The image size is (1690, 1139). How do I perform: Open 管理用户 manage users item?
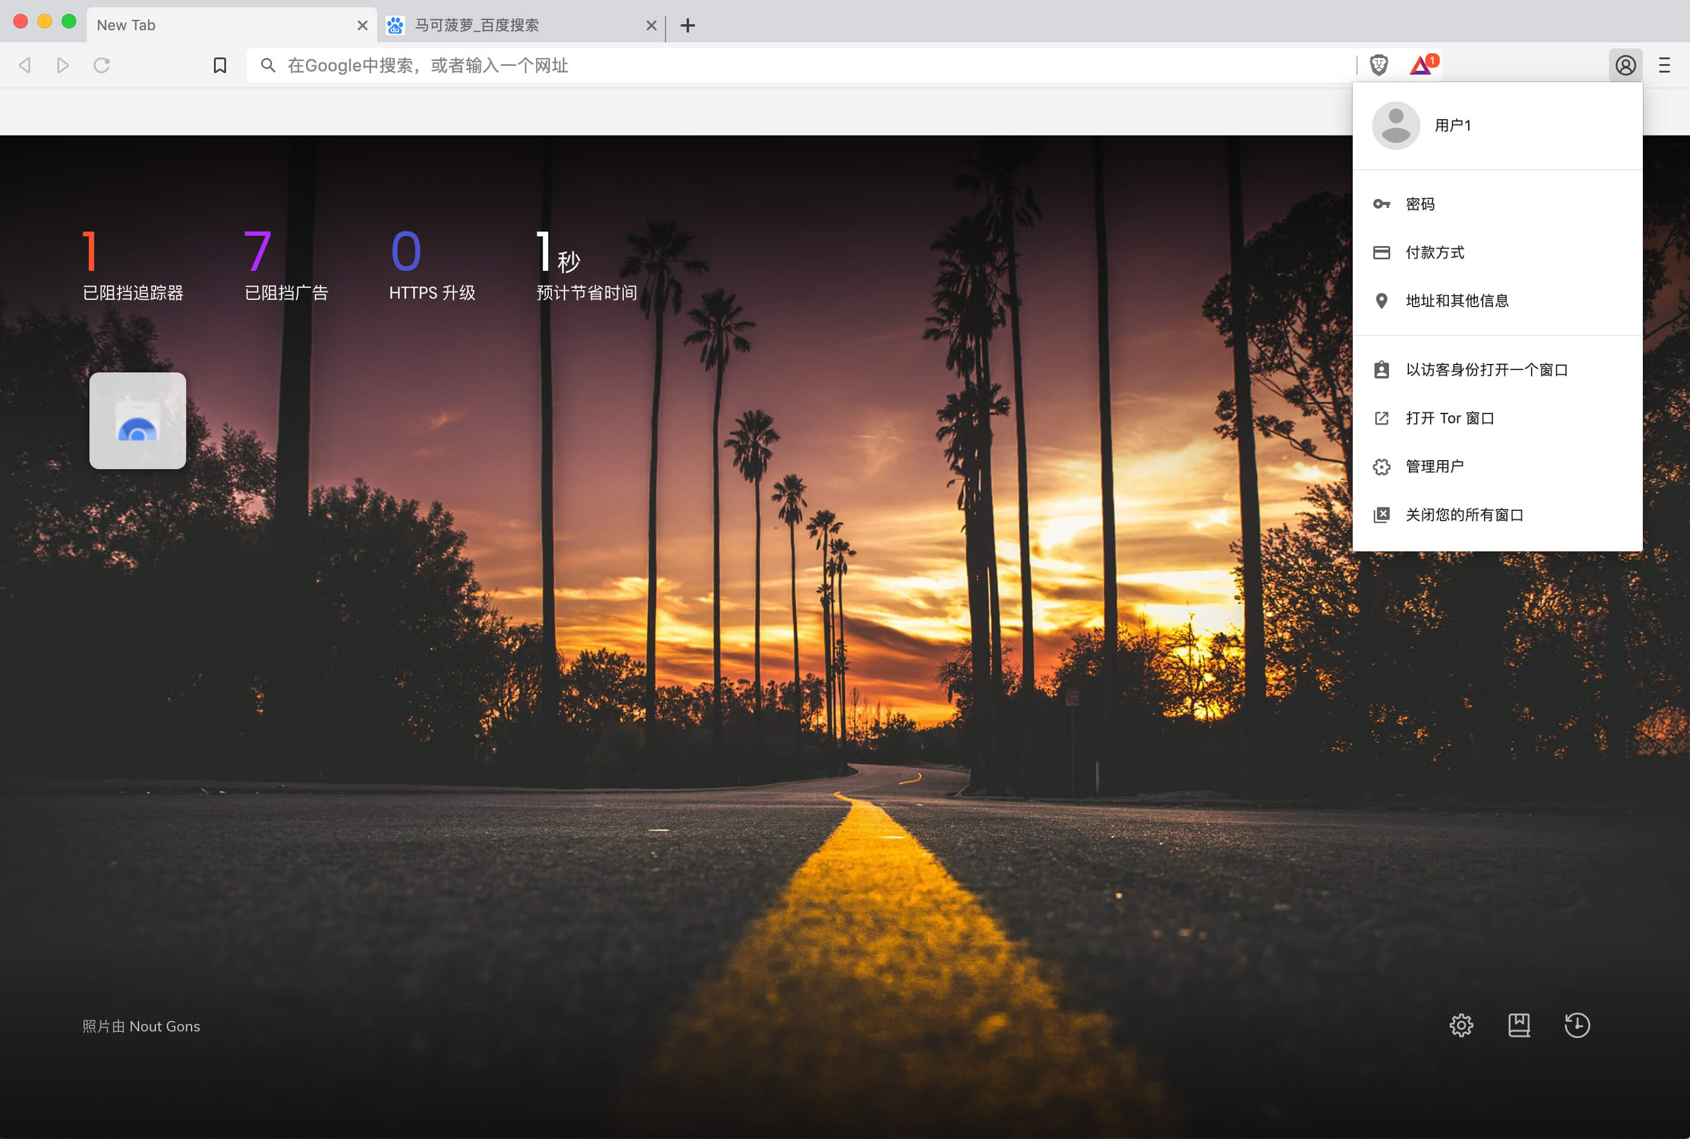[x=1497, y=466]
